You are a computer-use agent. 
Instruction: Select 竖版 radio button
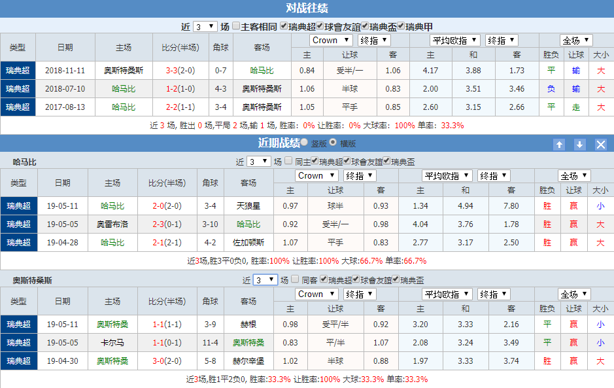304,142
